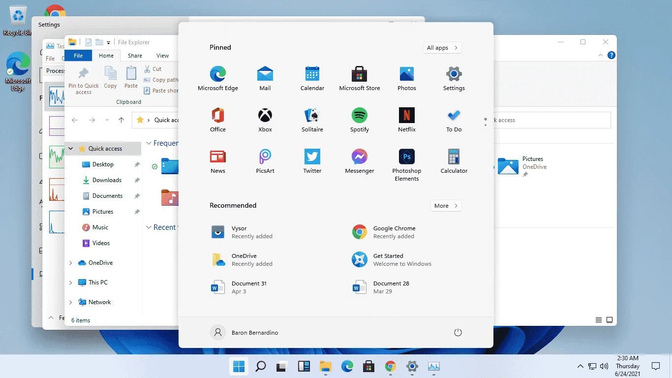
Task: Start the Solitaire game
Action: (312, 120)
